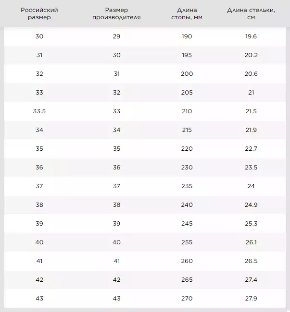Click insole length 24 value
The image size is (290, 312).
pyautogui.click(x=251, y=186)
